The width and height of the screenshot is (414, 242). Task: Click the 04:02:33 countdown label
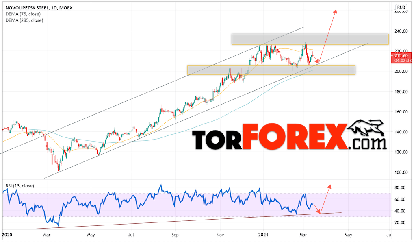point(403,61)
